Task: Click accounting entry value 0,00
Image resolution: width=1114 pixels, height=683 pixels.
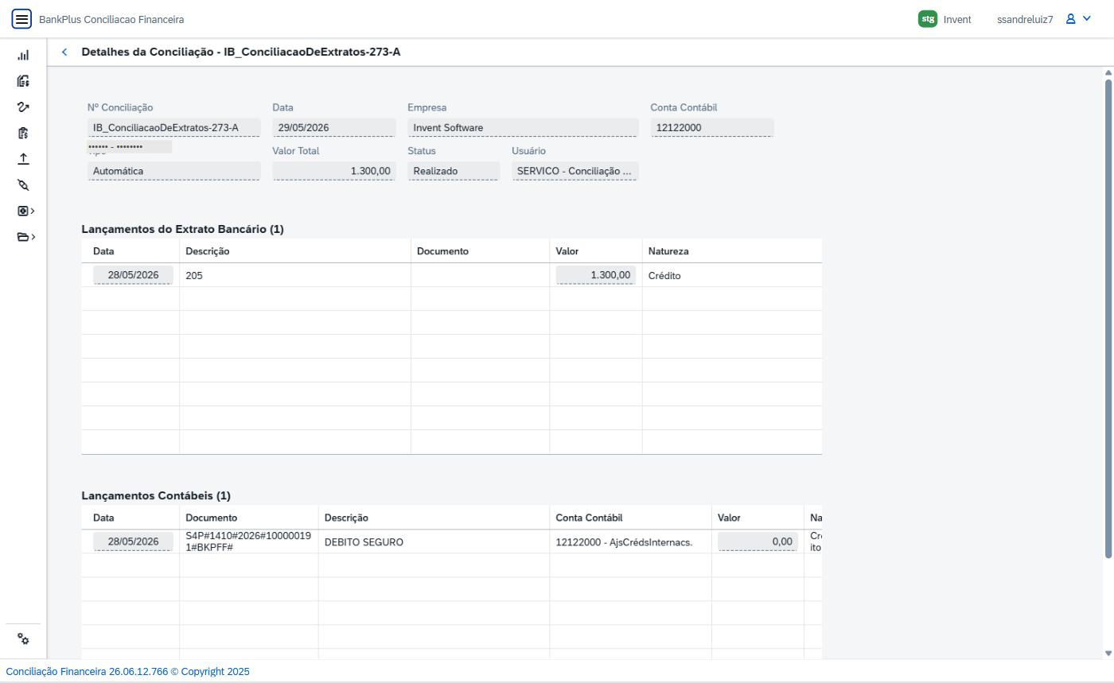Action: tap(758, 541)
